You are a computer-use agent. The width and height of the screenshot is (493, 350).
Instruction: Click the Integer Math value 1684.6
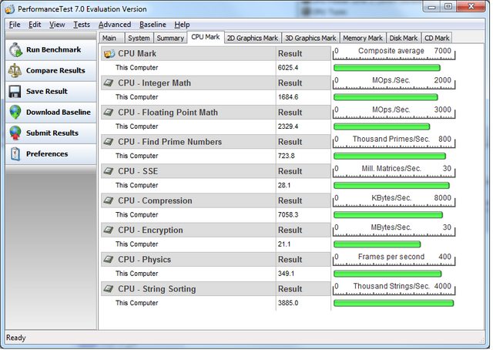288,97
